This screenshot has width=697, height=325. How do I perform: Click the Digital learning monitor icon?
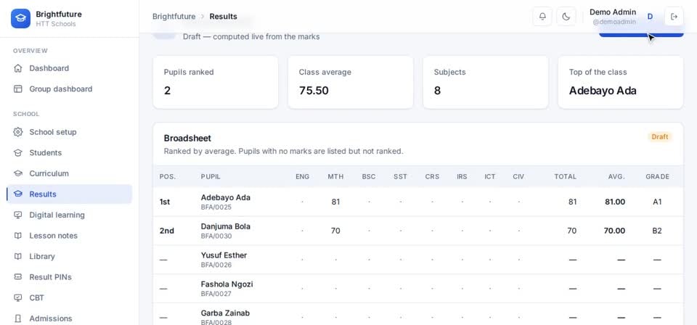17,215
